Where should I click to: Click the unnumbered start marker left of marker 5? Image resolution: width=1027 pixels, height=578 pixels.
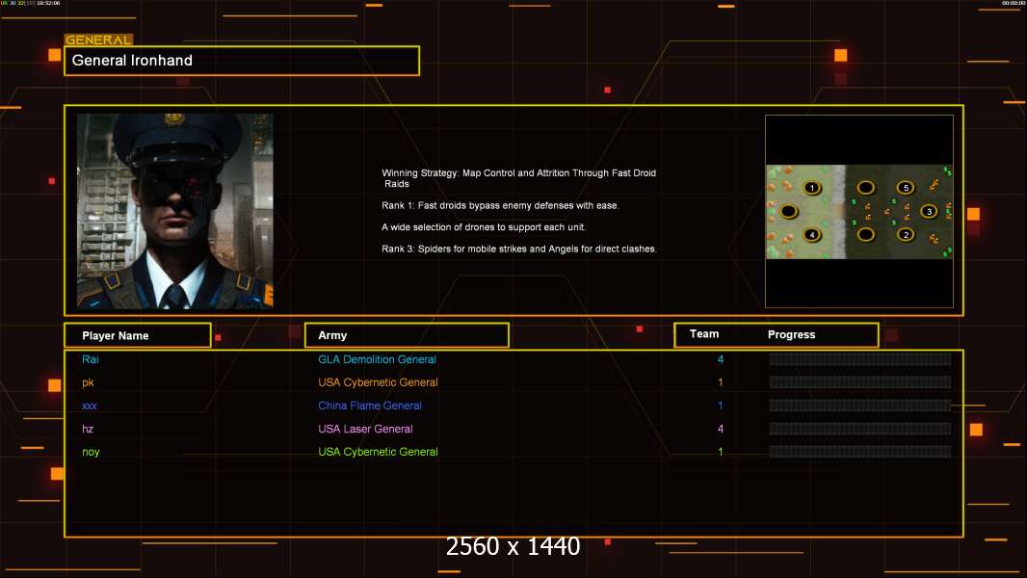(x=866, y=188)
